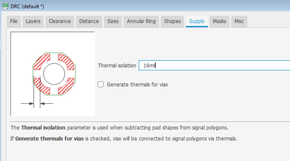This screenshot has height=161, width=290.
Task: Select the Sizes tab
Action: pyautogui.click(x=113, y=21)
